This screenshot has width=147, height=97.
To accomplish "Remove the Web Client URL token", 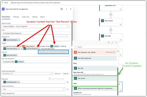I will (x=16, y=55).
